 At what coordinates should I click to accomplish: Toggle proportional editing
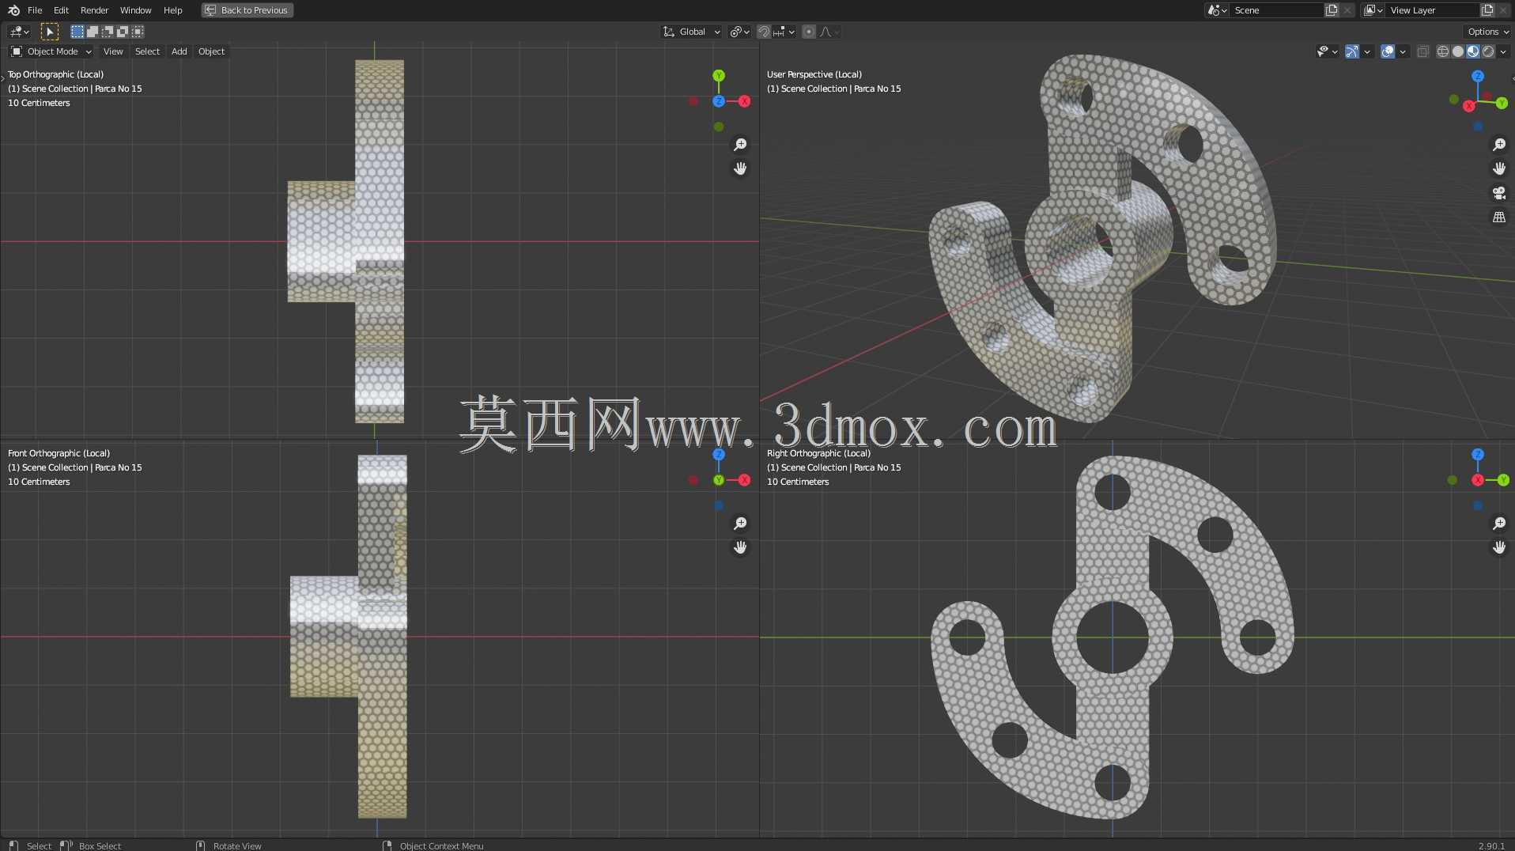[x=808, y=32]
